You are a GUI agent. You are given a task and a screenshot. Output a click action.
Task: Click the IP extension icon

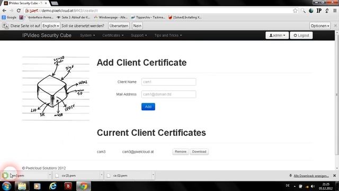319,11
